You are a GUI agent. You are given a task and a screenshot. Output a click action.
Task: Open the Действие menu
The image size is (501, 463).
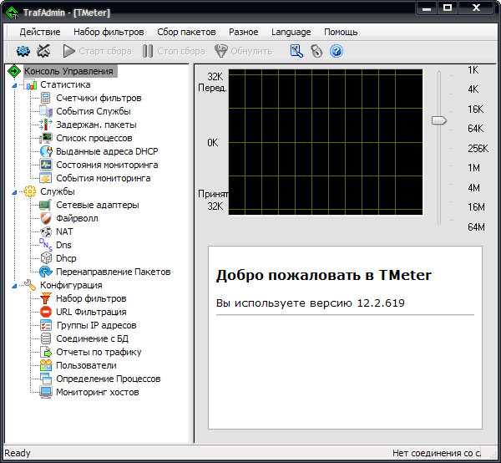point(39,32)
